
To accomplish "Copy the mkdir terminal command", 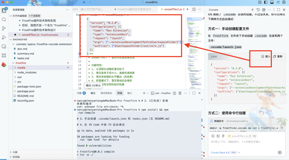I will 282,128.
